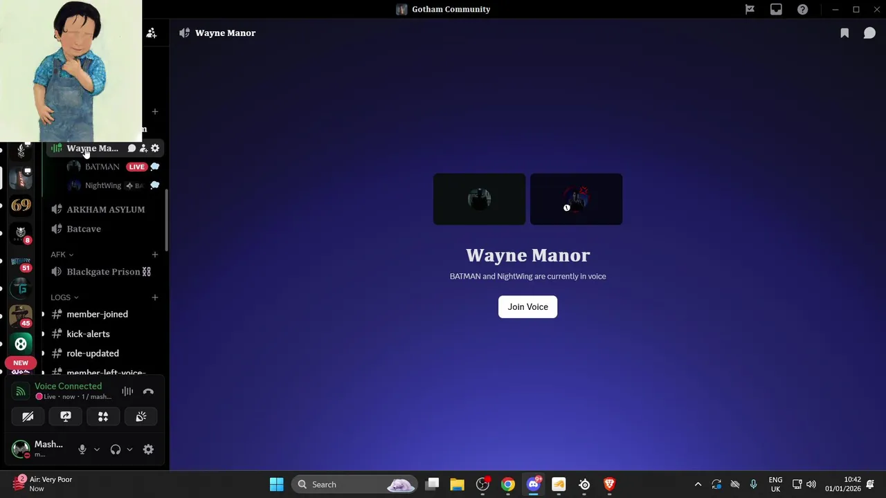
Task: Open the server with the 69 icon
Action: point(21,205)
